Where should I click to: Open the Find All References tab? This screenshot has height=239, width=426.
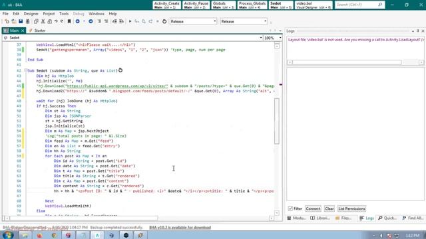tap(413, 218)
